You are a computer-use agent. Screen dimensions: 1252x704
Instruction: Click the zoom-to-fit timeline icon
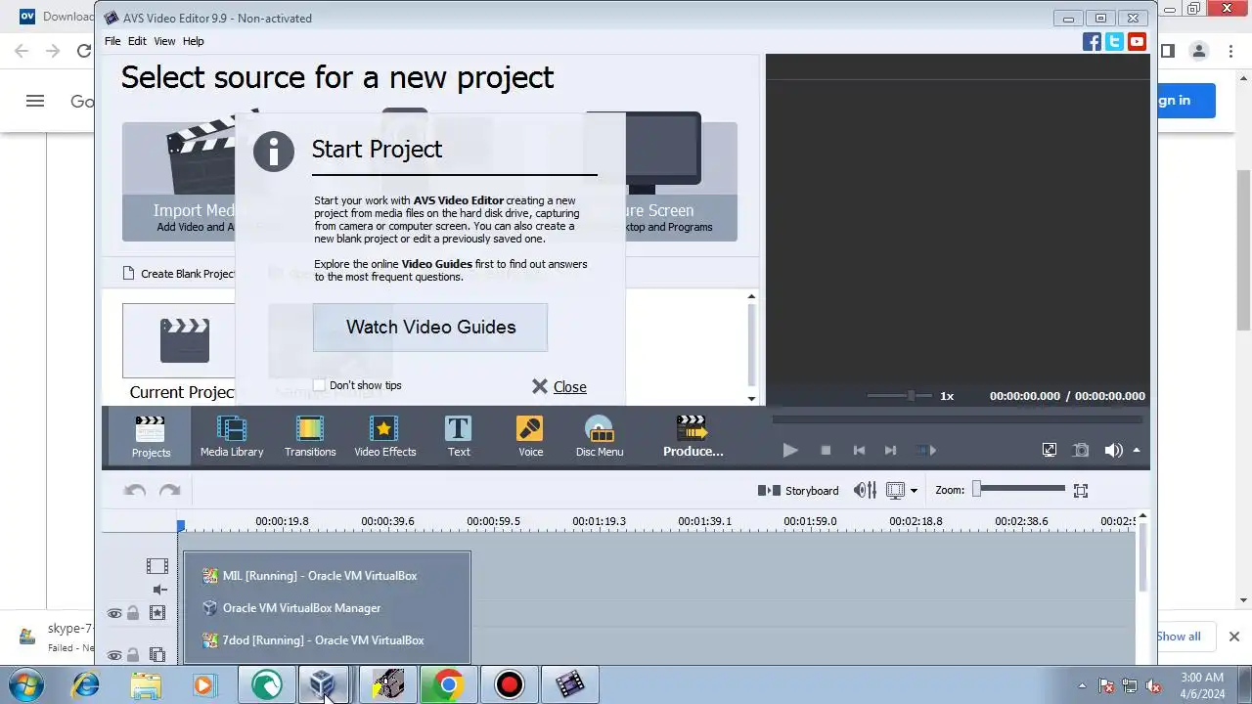tap(1081, 490)
